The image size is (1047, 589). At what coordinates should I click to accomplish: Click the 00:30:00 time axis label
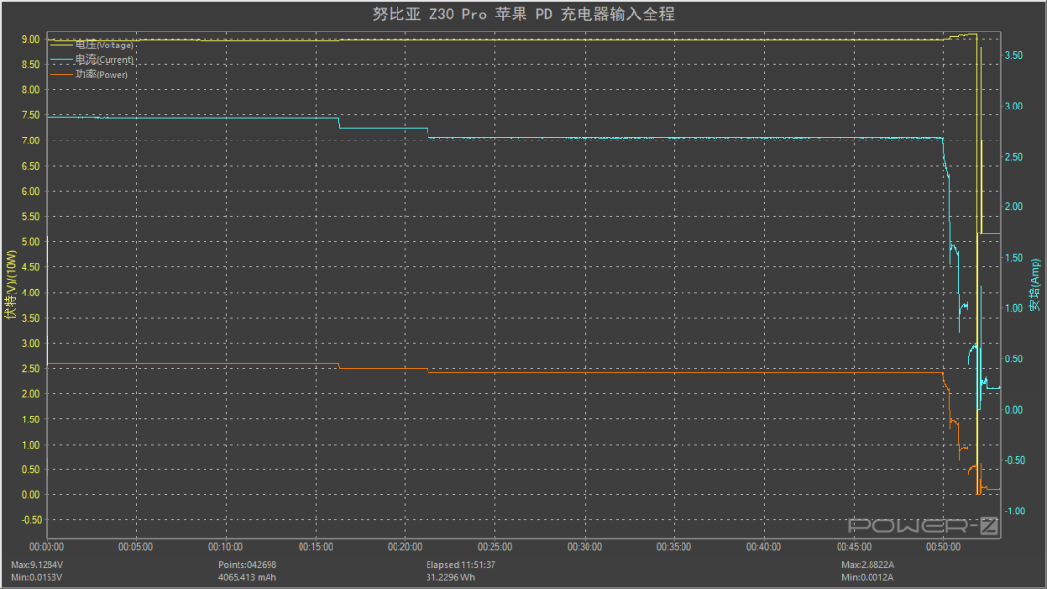click(x=585, y=547)
